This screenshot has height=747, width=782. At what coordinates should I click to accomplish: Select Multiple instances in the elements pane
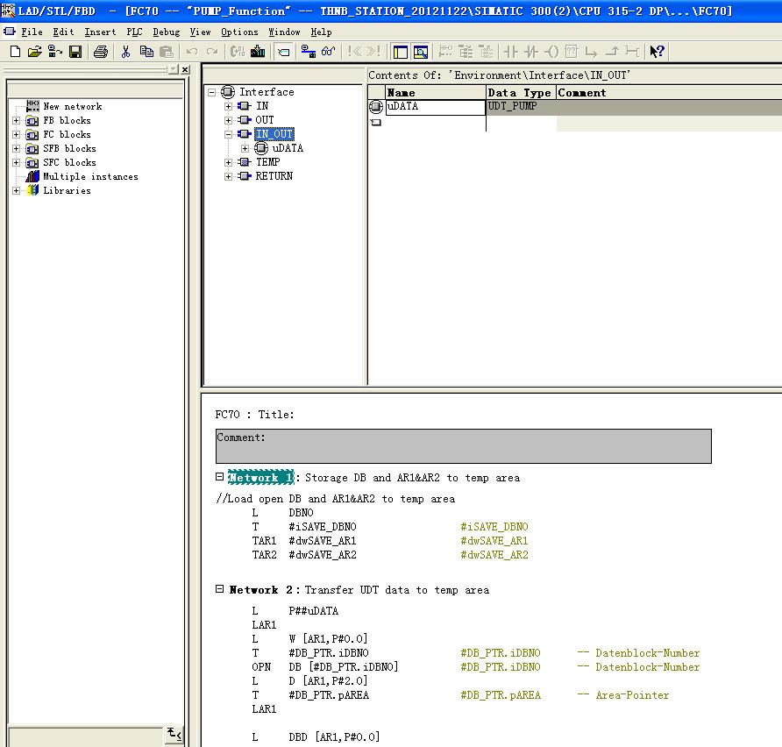(x=90, y=176)
